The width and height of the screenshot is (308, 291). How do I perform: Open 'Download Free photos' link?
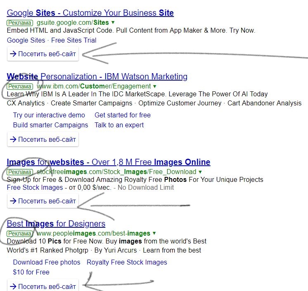47,262
